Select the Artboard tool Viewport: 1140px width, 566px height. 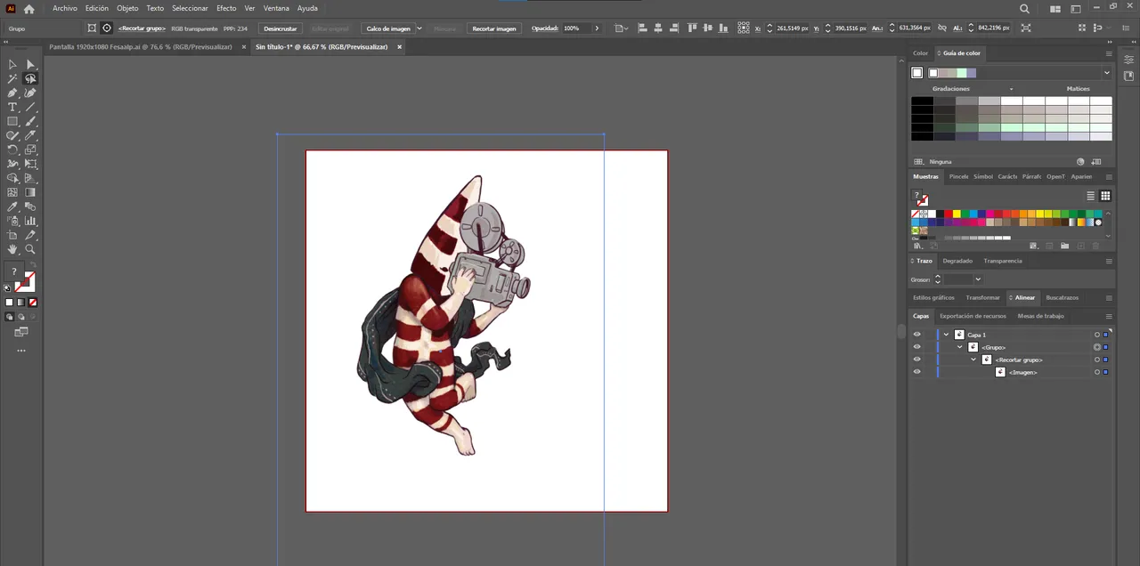(12, 235)
